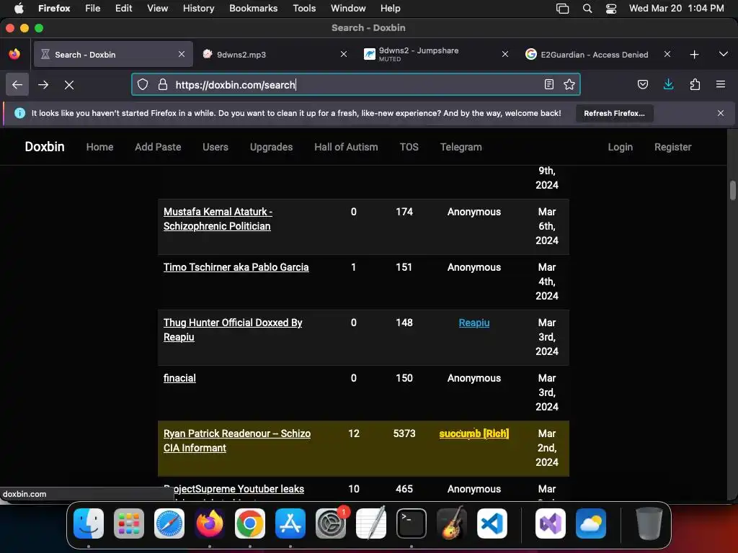Click the date and time in menu bar
This screenshot has height=553, width=738.
676,9
